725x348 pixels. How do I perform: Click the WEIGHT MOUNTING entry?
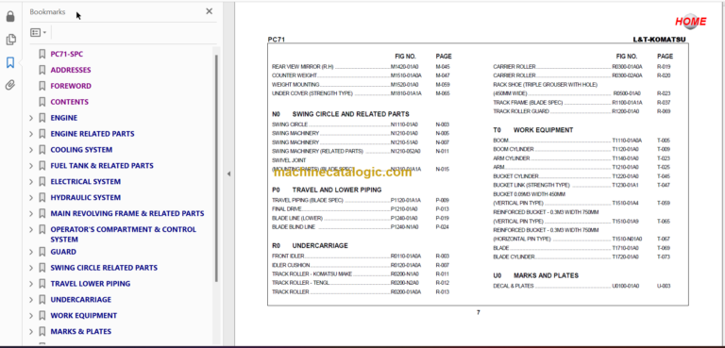click(361, 85)
